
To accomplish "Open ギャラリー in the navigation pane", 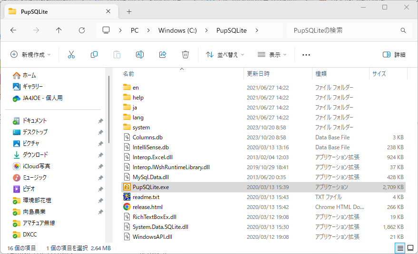I will coord(28,87).
